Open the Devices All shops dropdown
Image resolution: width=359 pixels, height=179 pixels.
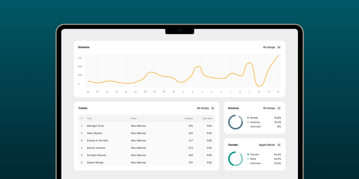(x=279, y=108)
